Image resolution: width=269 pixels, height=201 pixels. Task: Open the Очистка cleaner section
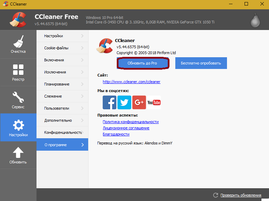click(x=18, y=44)
